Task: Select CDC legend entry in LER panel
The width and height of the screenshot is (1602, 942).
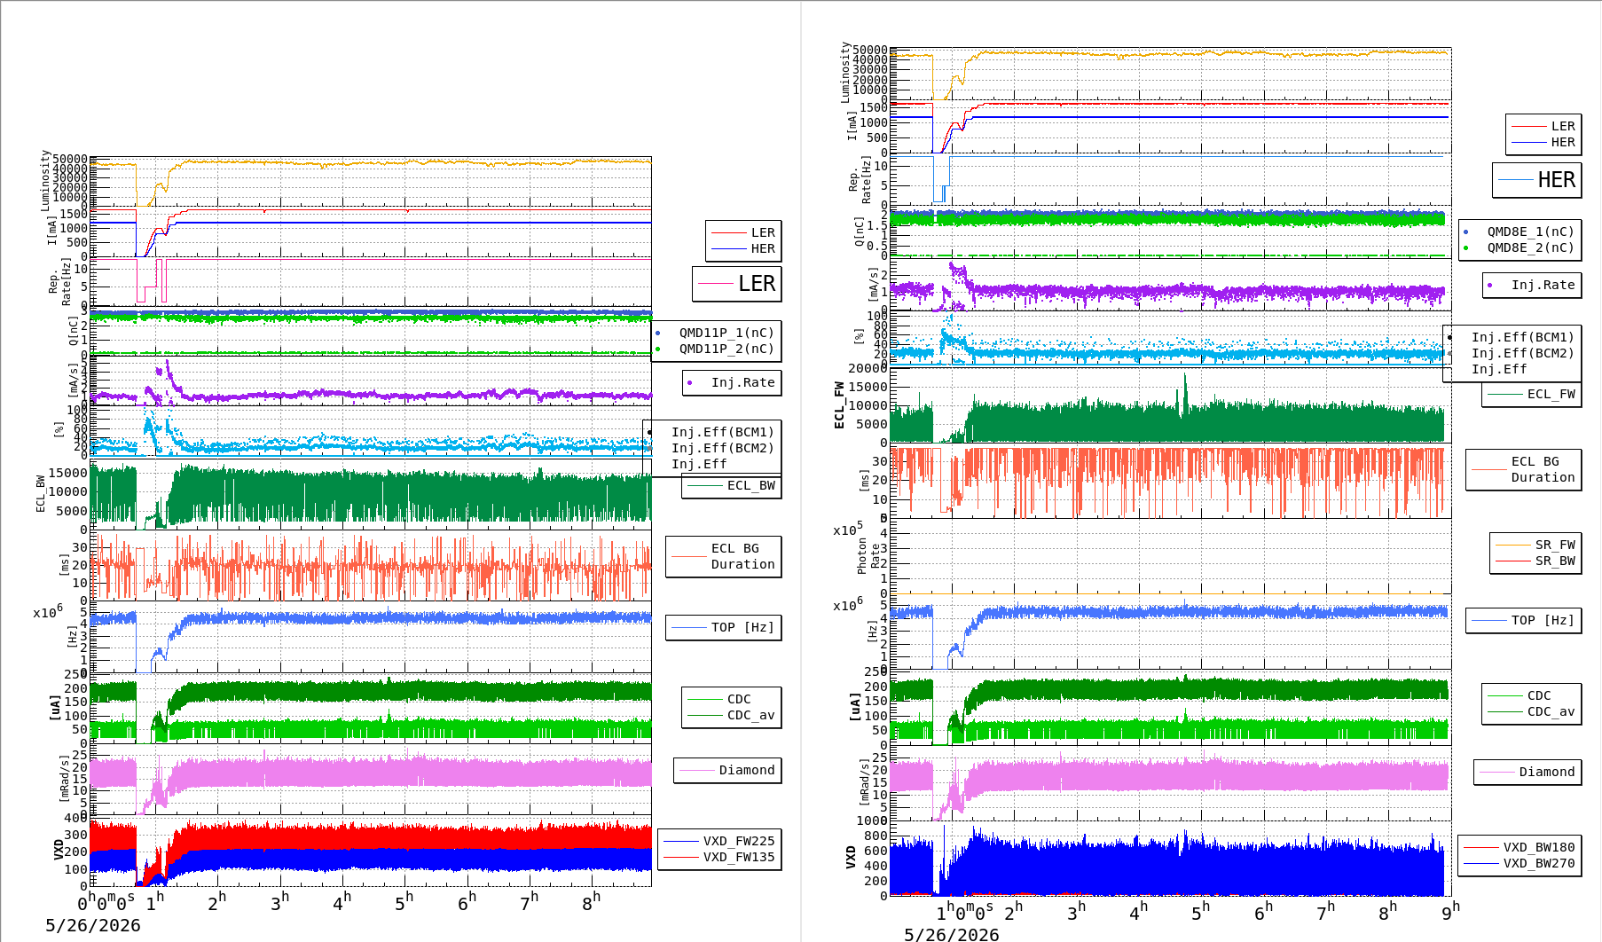Action: (739, 699)
